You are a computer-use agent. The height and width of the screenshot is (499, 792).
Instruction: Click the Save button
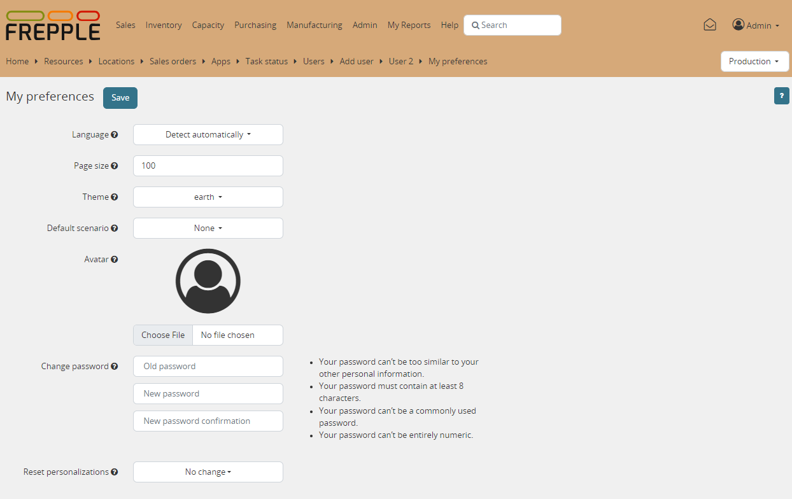click(x=120, y=97)
